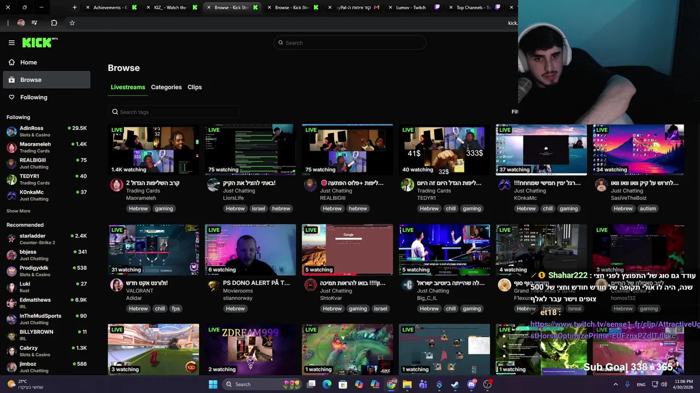
Task: Open the 6 watching stiannorway stream thumbnail
Action: [x=250, y=249]
